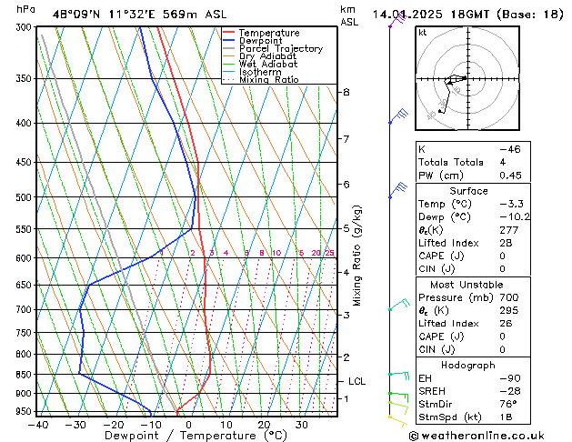This screenshot has width=572, height=442.
Task: Click the surface Dewp value -10.2
Action: 515,217
